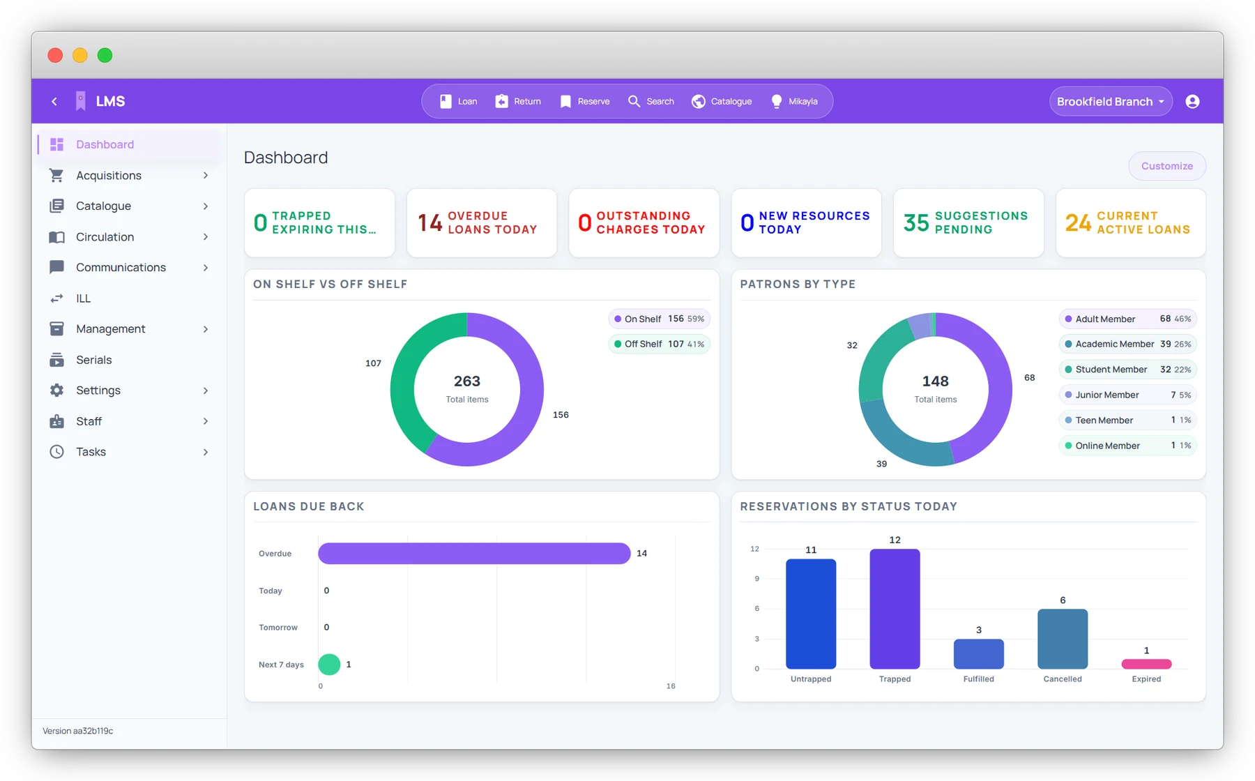Viewport: 1255px width, 781px height.
Task: Click the ILL swap arrows icon
Action: click(x=56, y=298)
